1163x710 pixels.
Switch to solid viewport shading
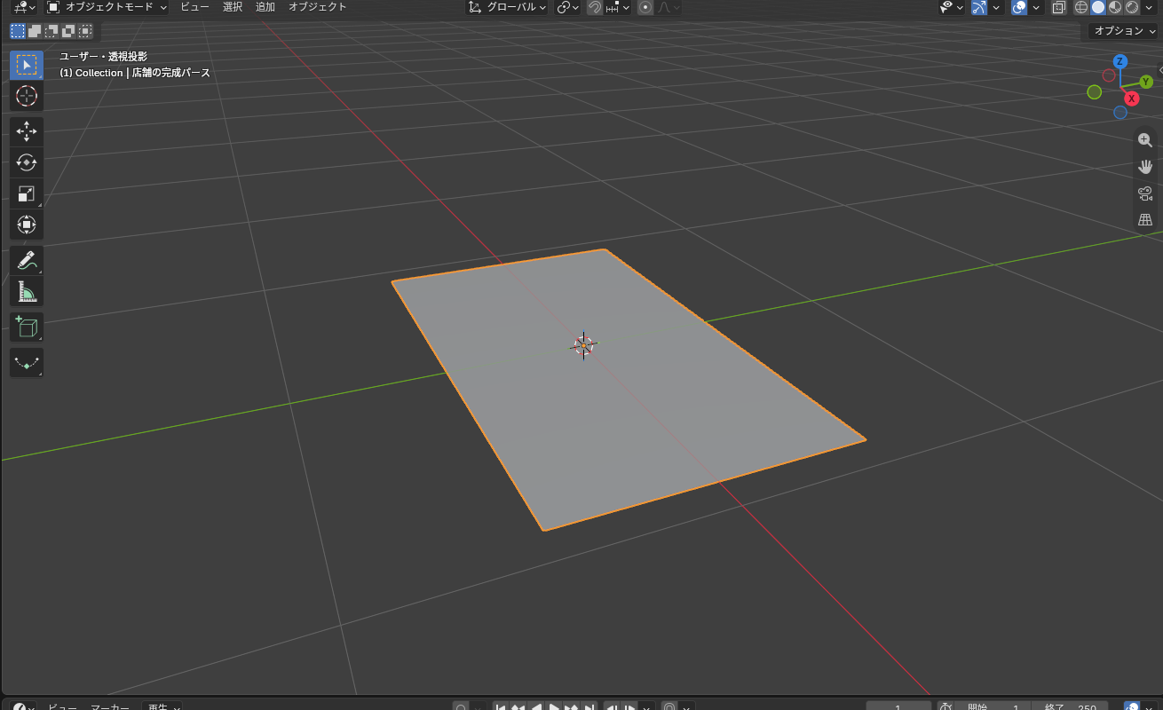pyautogui.click(x=1098, y=7)
